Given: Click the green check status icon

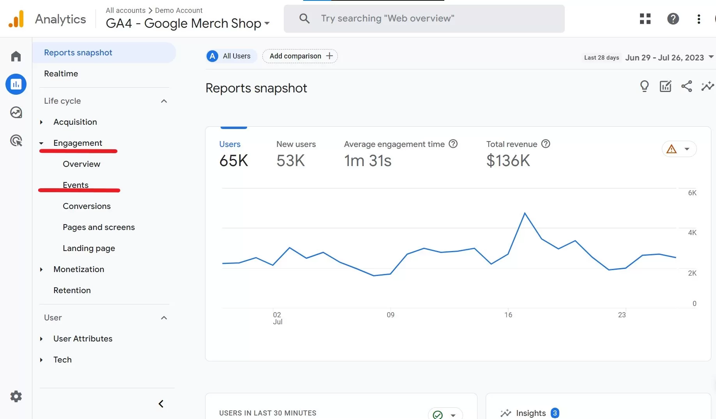Looking at the screenshot, I should (438, 415).
